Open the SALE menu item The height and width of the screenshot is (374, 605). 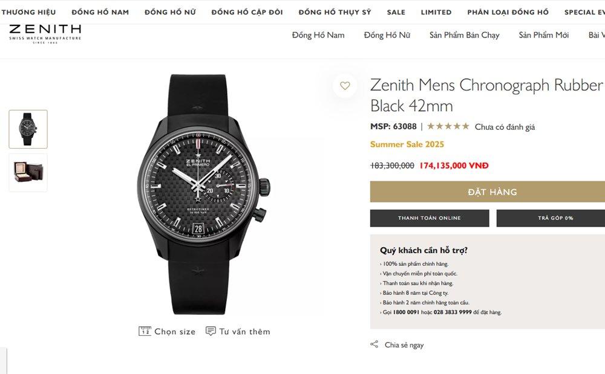[396, 12]
